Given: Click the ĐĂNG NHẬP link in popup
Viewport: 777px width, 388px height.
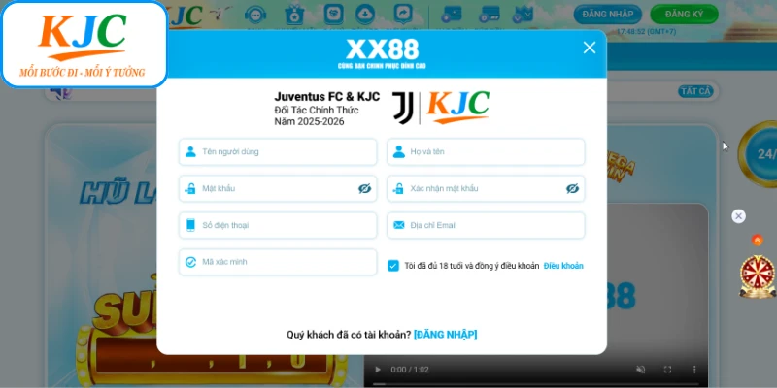Looking at the screenshot, I should click(445, 335).
